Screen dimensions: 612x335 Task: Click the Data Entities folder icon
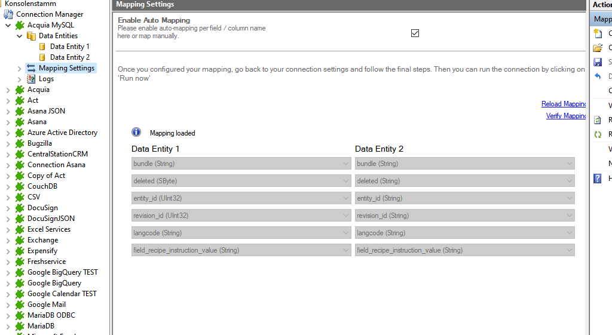[31, 36]
